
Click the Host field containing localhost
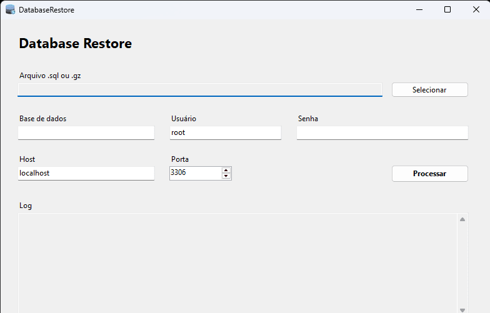coord(86,174)
